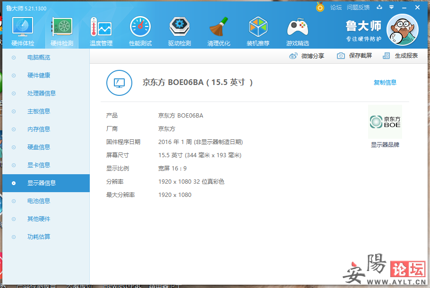Click the 微博分享 label
This screenshot has height=288, width=430.
click(x=313, y=56)
